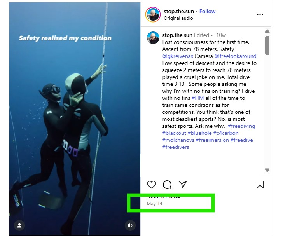Show tagged people icon on video
283x239 pixels.
(x=19, y=225)
